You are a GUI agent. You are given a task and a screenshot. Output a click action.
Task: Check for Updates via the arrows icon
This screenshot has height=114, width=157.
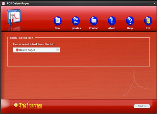[76, 21]
